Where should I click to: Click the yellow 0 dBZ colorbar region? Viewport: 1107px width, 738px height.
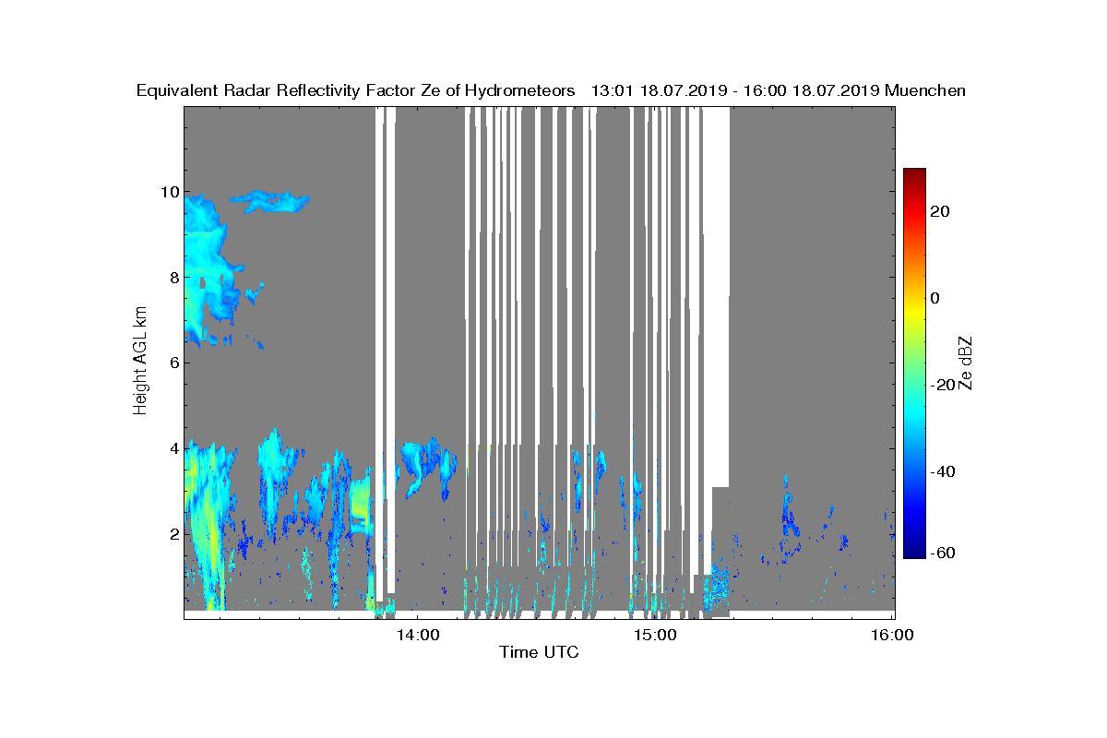coord(914,298)
